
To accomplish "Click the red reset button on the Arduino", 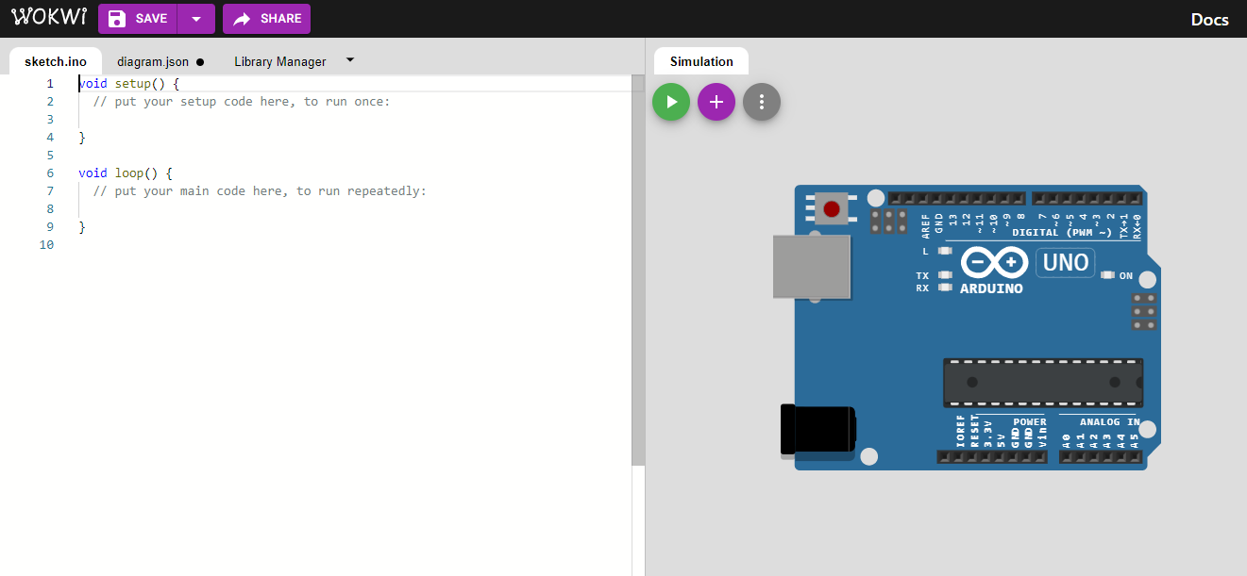I will coord(832,208).
